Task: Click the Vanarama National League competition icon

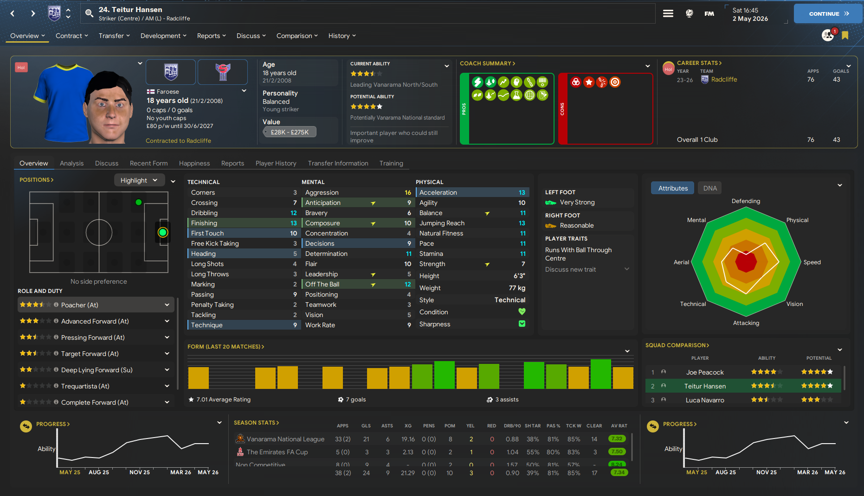Action: (x=240, y=439)
